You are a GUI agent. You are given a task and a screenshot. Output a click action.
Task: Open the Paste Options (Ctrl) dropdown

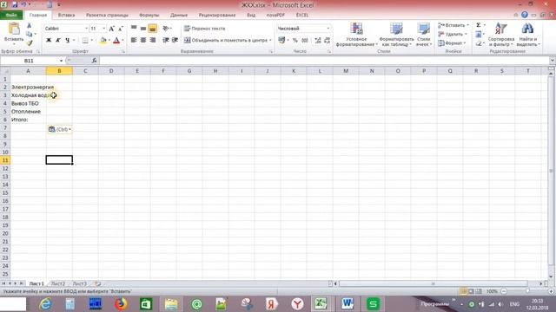coord(60,129)
